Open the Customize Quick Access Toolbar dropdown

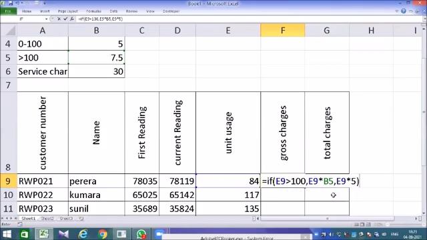pyautogui.click(x=45, y=3)
